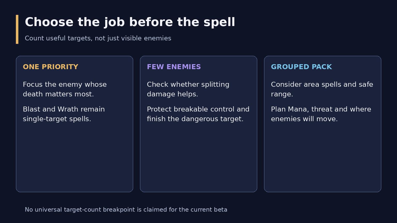Click empty area of the FEW ENEMIES card
397x223 pixels.
click(198, 157)
